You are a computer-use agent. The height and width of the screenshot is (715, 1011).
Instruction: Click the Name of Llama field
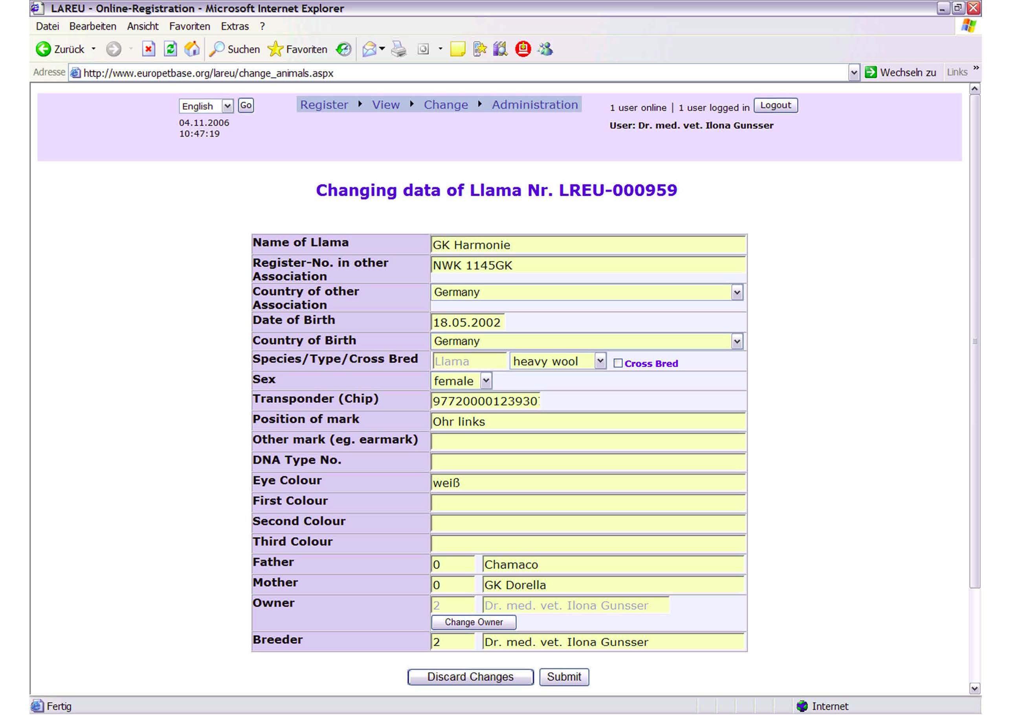pos(588,244)
